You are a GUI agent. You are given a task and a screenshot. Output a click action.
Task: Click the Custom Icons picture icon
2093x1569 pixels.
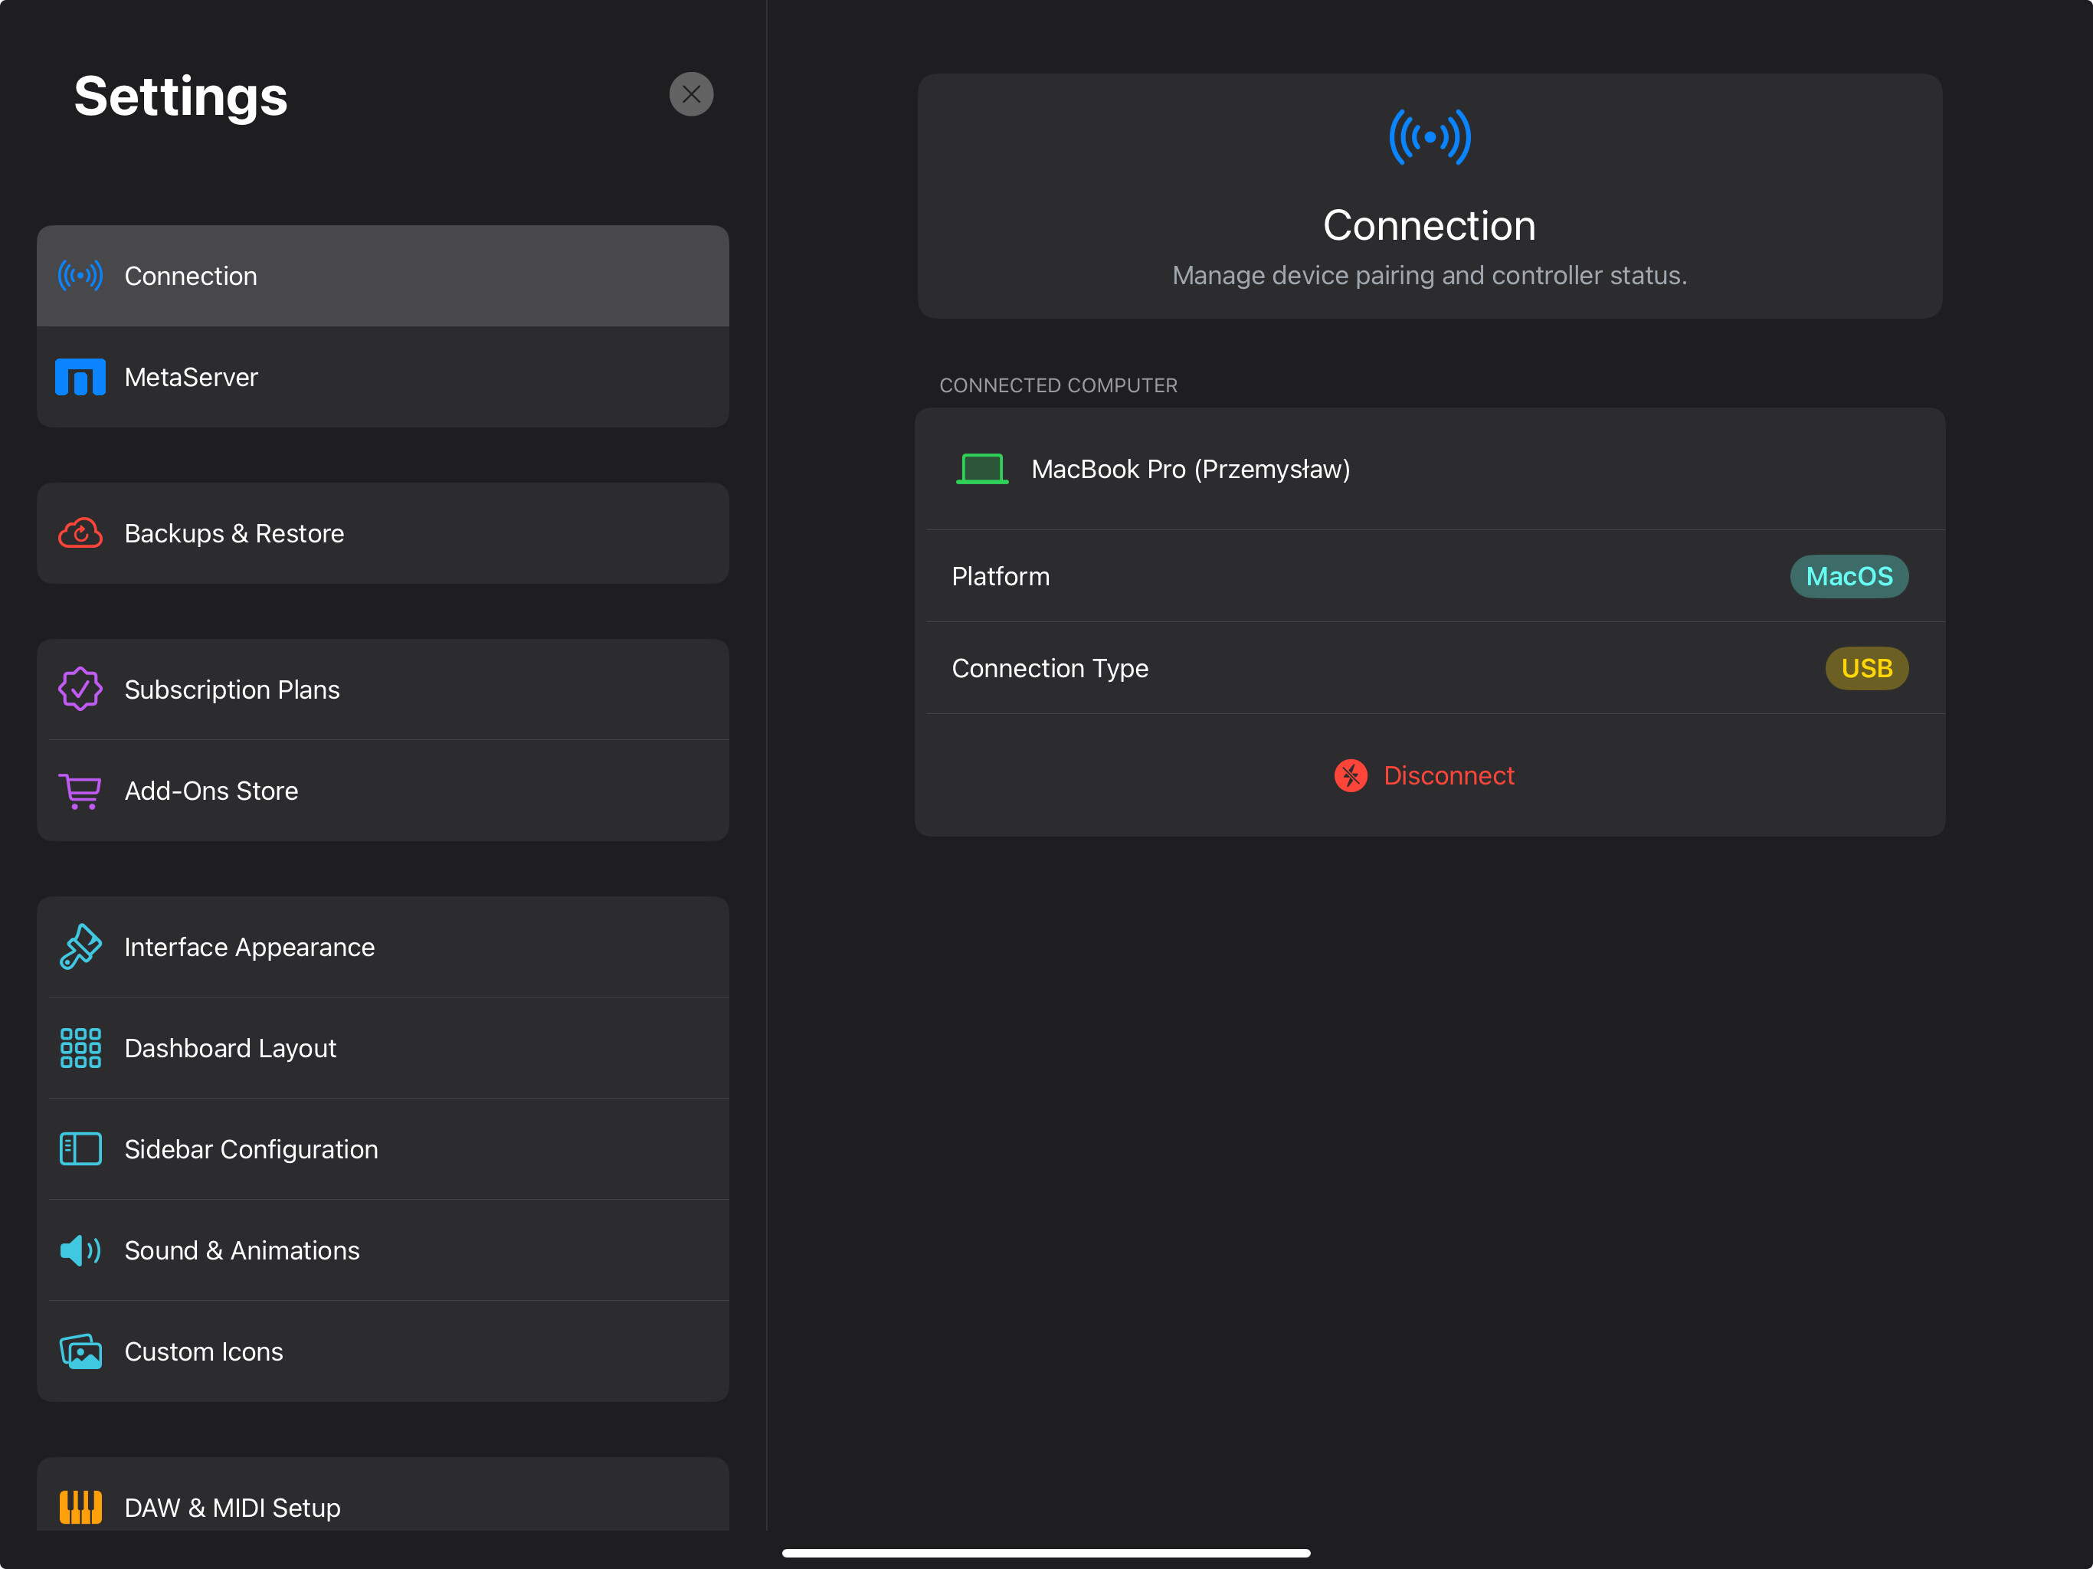80,1351
